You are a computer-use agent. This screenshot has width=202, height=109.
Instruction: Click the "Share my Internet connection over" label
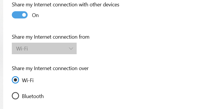[50, 68]
